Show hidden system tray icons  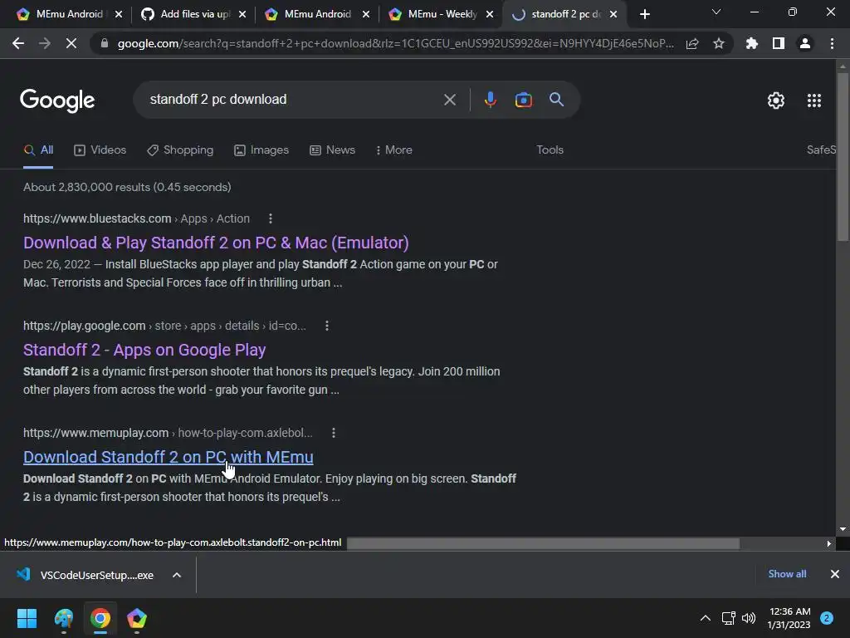click(706, 618)
